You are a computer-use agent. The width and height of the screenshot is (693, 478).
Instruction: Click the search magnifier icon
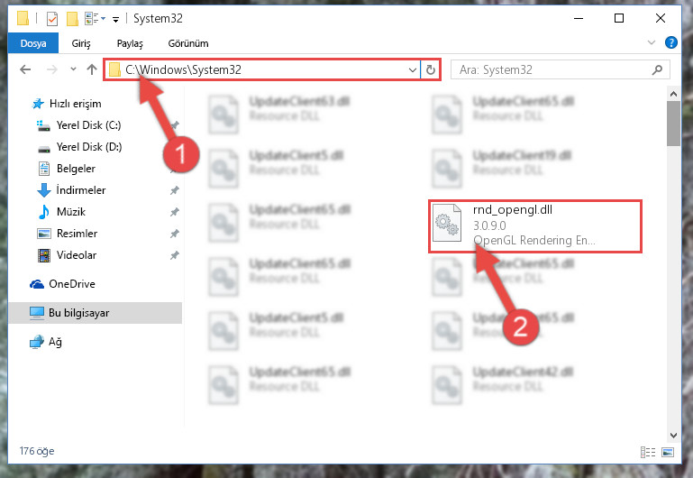tap(657, 69)
